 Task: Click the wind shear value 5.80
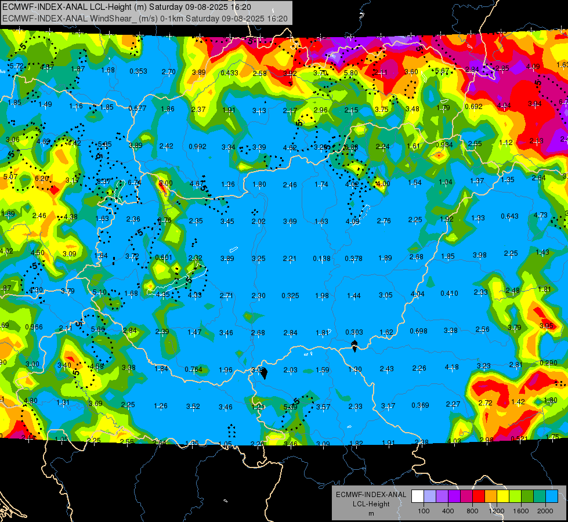coord(350,73)
